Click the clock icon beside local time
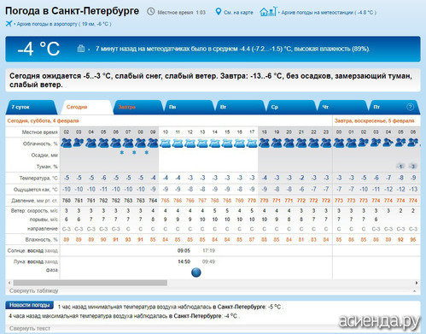 click(x=150, y=12)
